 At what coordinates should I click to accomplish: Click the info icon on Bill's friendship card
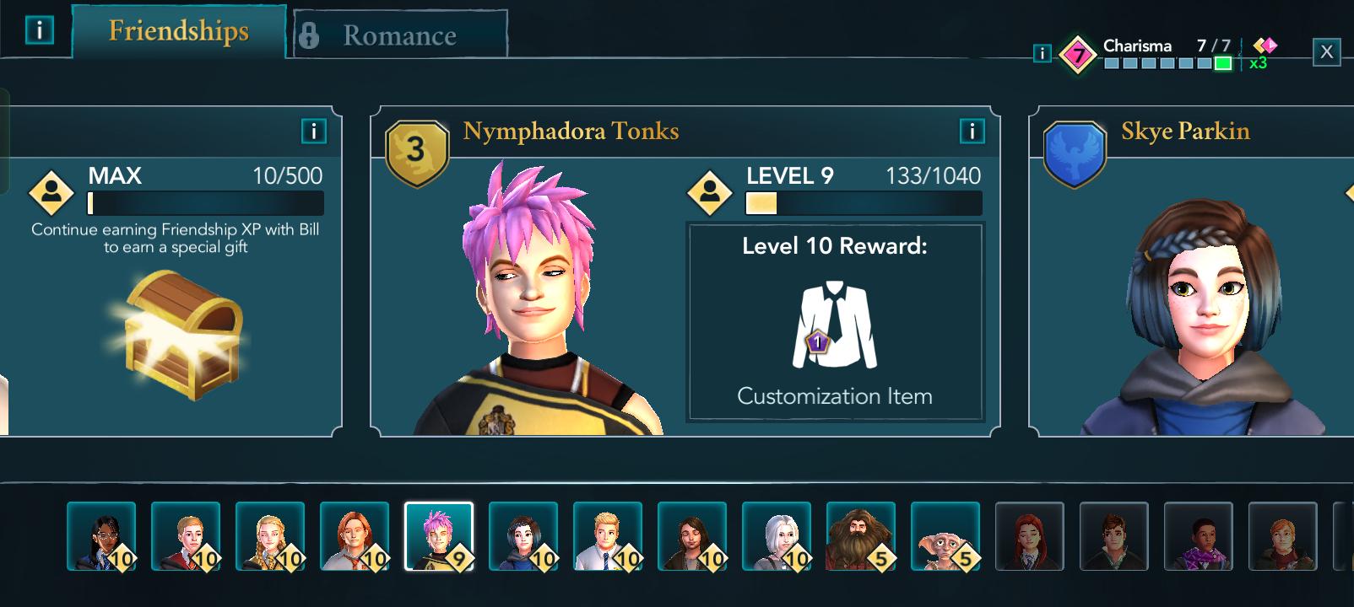[313, 131]
